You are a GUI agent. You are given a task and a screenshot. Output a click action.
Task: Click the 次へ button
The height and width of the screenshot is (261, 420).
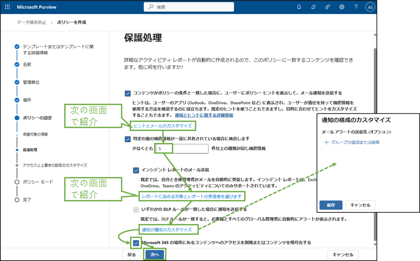click(155, 255)
